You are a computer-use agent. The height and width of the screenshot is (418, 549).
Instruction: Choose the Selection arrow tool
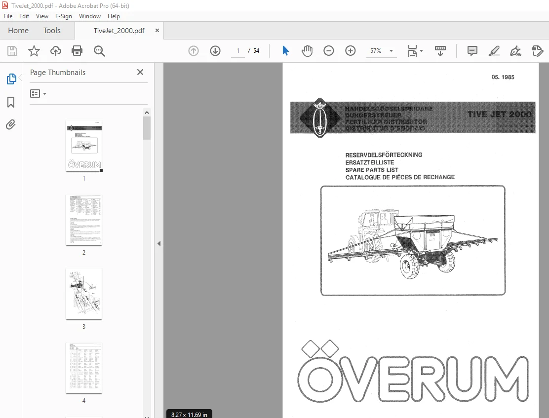coord(285,51)
